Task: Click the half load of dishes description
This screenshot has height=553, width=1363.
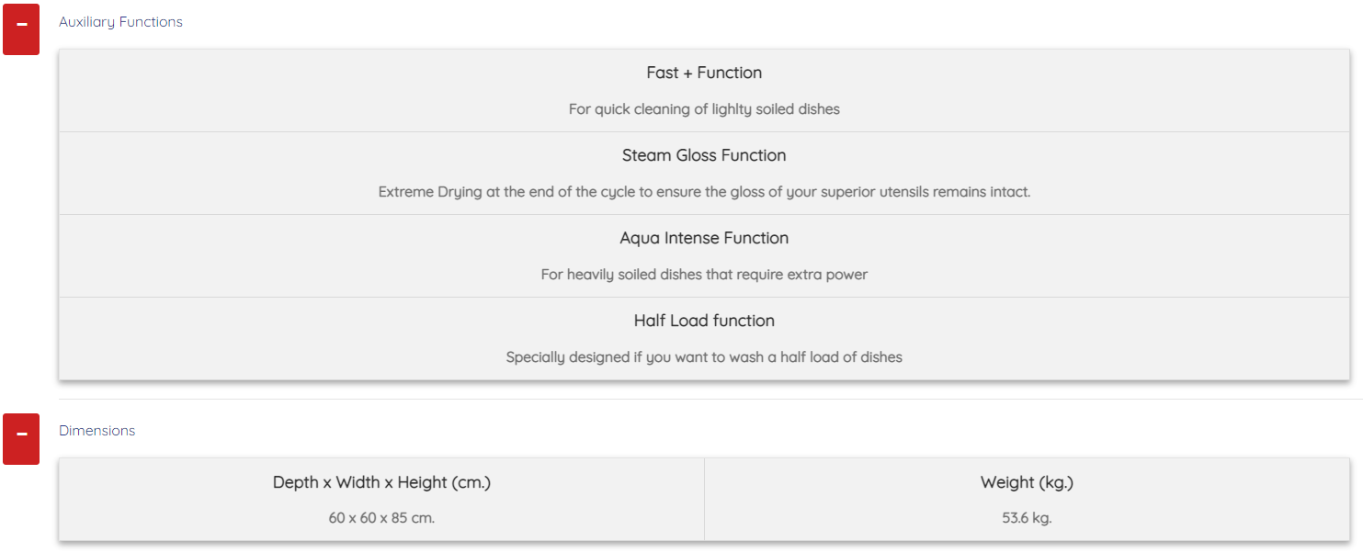Action: (704, 357)
